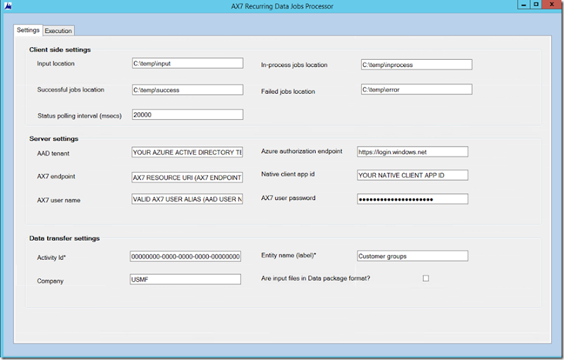Click the Input location label
The height and width of the screenshot is (360, 564).
(56, 63)
